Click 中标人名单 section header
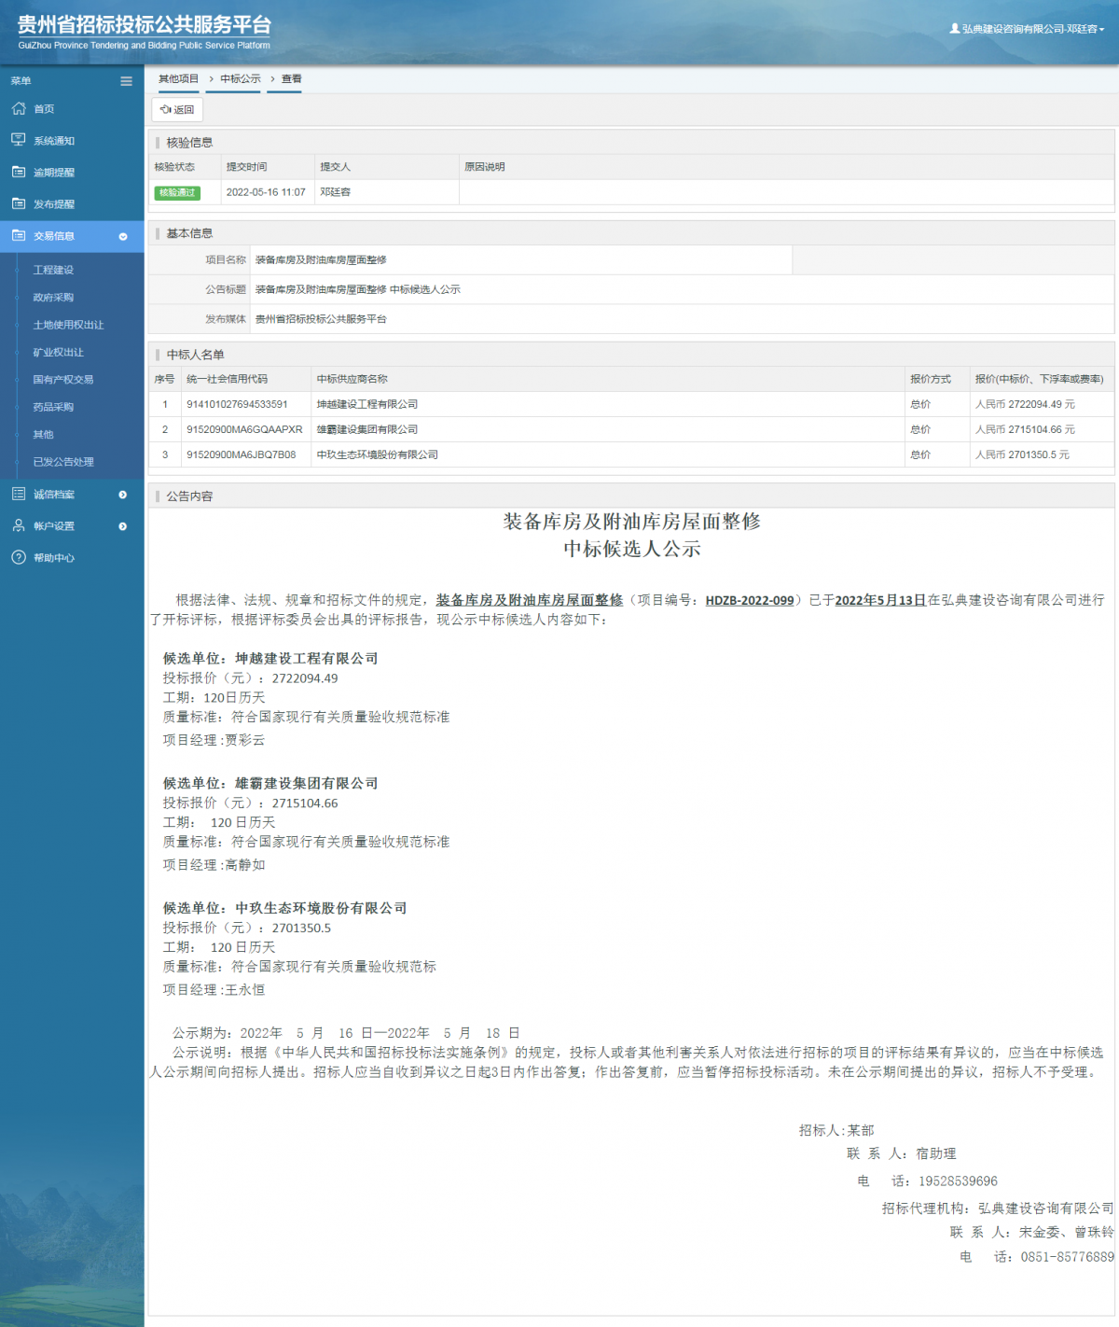 click(195, 355)
